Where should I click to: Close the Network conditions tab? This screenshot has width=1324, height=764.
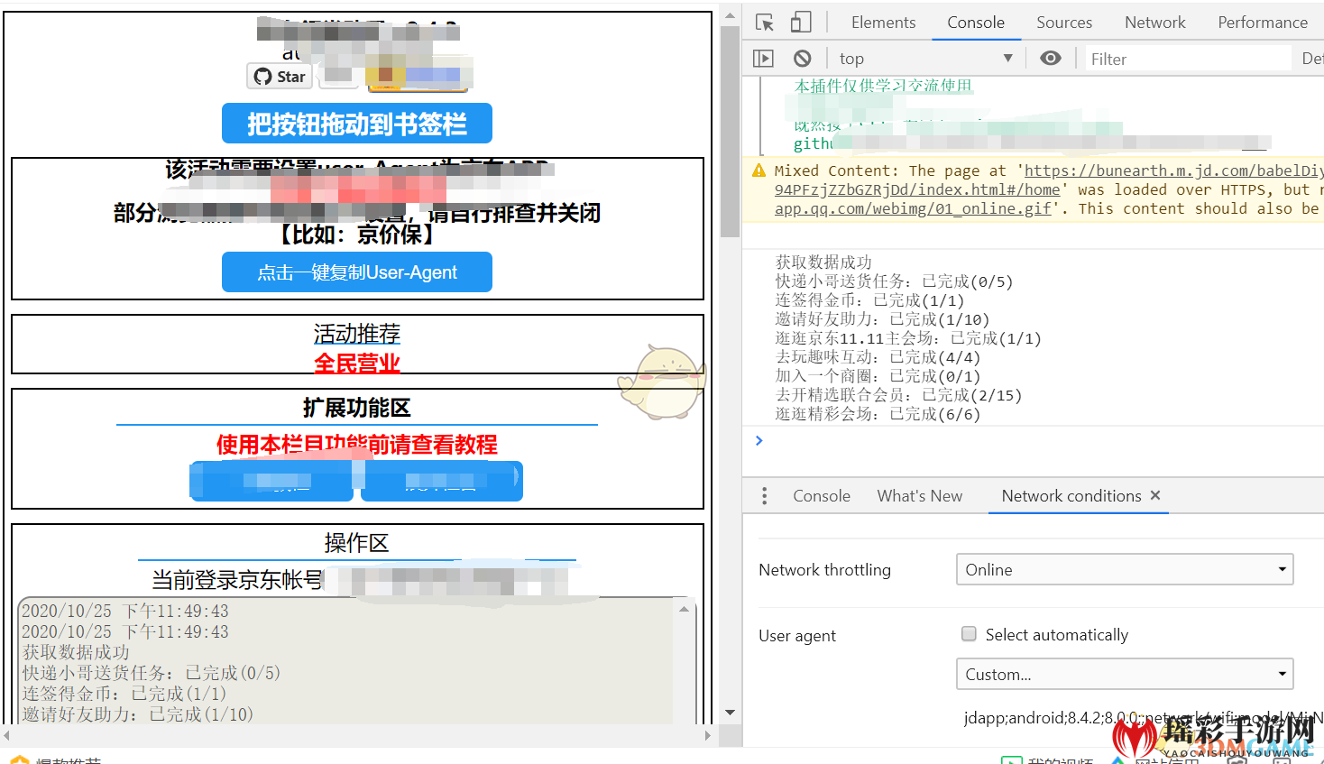pos(1155,495)
